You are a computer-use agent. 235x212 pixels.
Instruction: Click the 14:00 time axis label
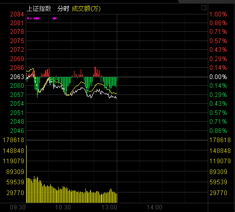coord(154,207)
